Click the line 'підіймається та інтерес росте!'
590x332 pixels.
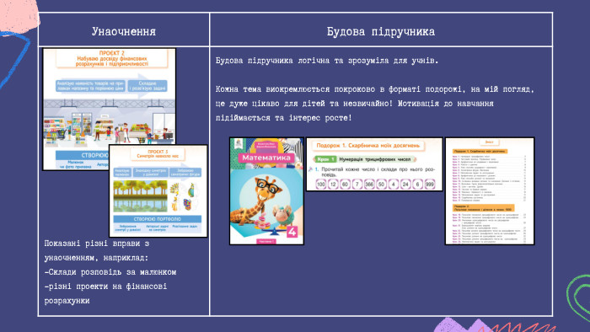pyautogui.click(x=284, y=118)
